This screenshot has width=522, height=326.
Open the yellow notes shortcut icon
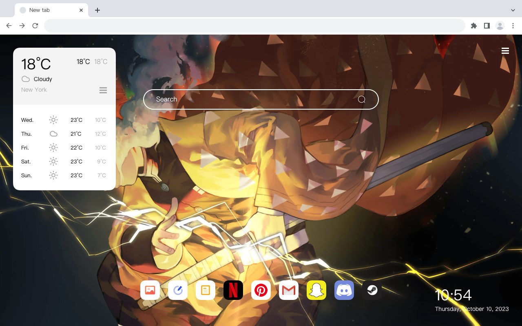point(206,290)
